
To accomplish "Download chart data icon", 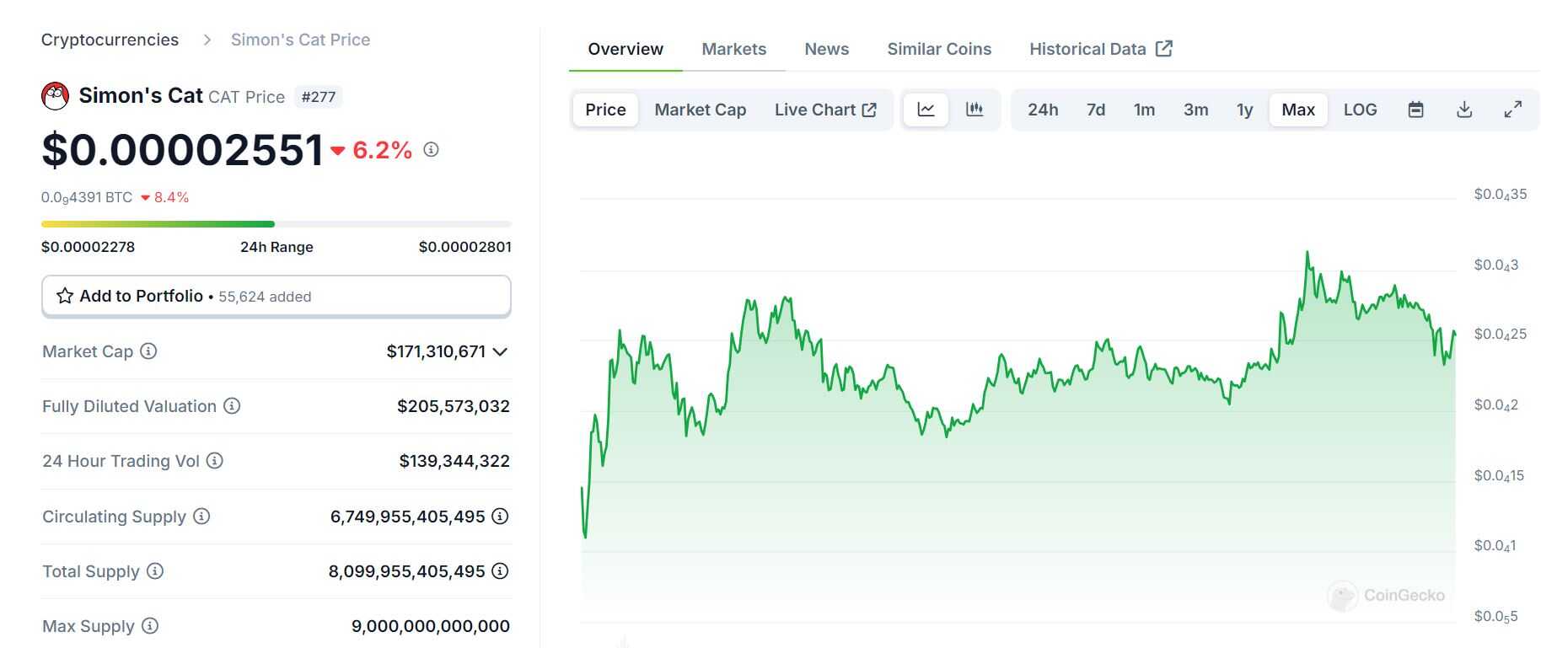I will [1465, 110].
